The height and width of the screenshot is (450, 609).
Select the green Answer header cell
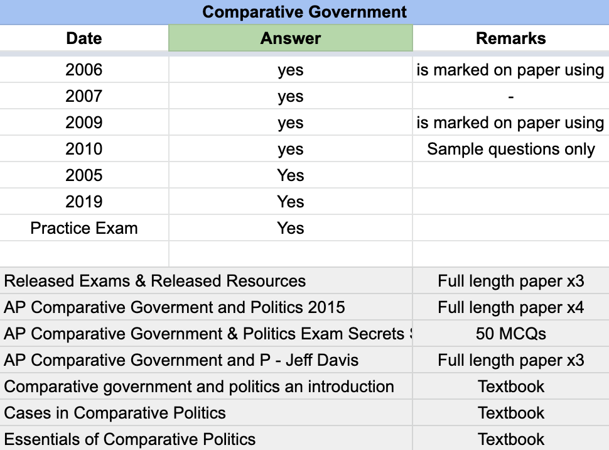[x=291, y=38]
